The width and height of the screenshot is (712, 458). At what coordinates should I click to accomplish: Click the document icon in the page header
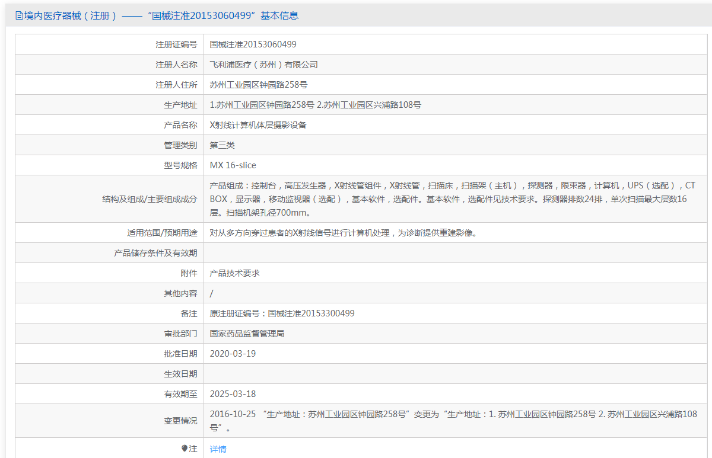click(19, 16)
